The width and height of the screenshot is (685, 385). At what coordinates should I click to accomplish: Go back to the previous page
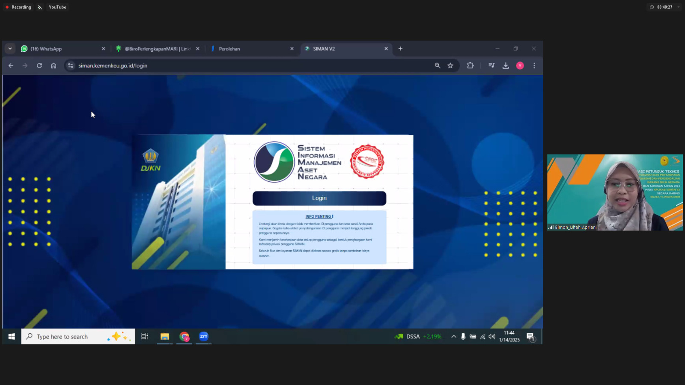click(11, 65)
